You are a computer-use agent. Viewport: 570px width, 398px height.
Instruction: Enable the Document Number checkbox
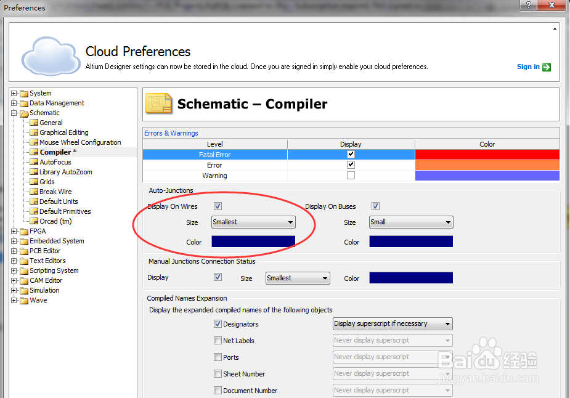point(218,391)
